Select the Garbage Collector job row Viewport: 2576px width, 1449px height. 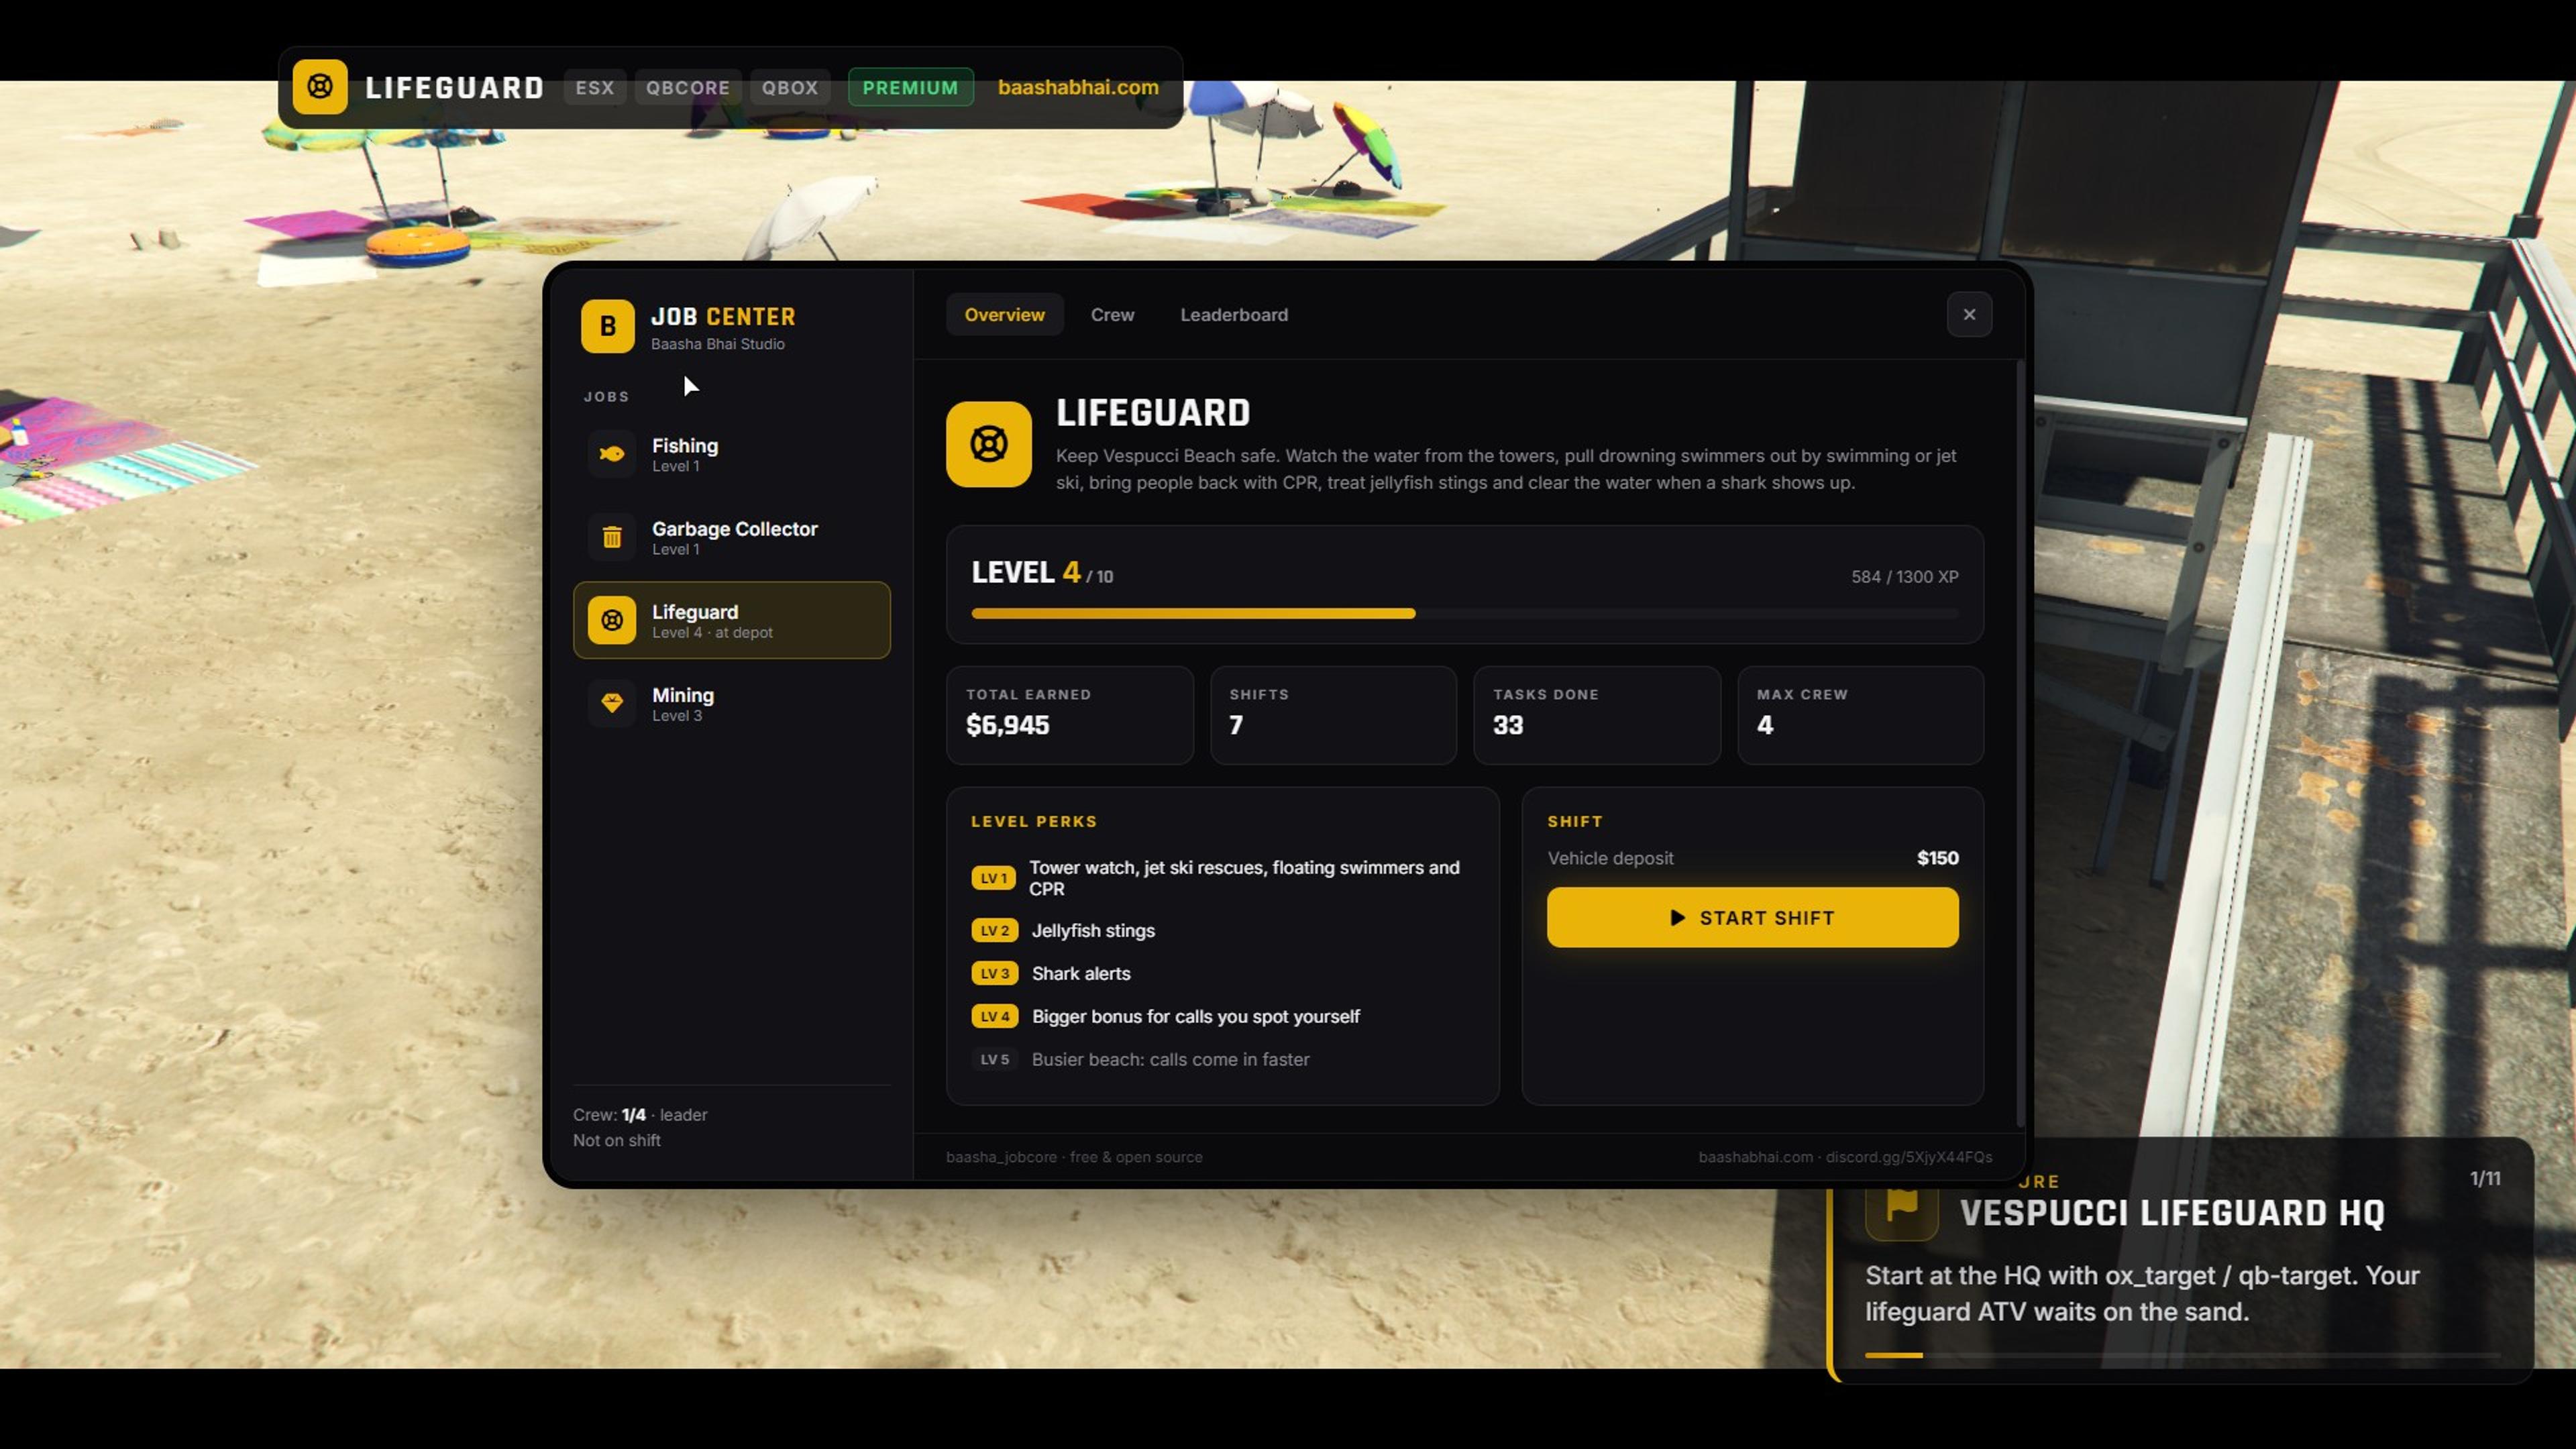pyautogui.click(x=732, y=537)
